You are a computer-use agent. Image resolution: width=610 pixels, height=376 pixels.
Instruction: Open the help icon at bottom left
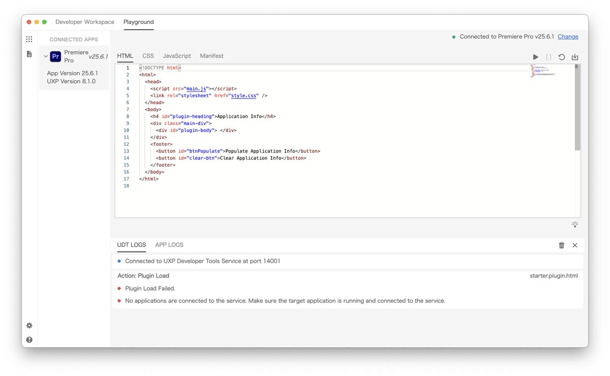click(29, 339)
